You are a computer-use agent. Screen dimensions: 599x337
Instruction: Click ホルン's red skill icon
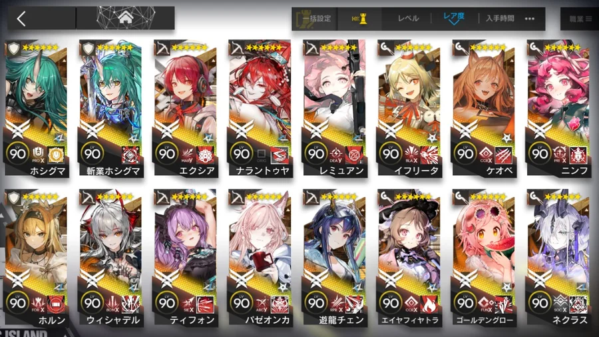pos(56,304)
